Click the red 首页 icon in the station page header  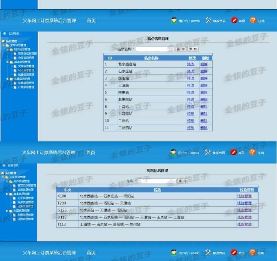pos(234,20)
